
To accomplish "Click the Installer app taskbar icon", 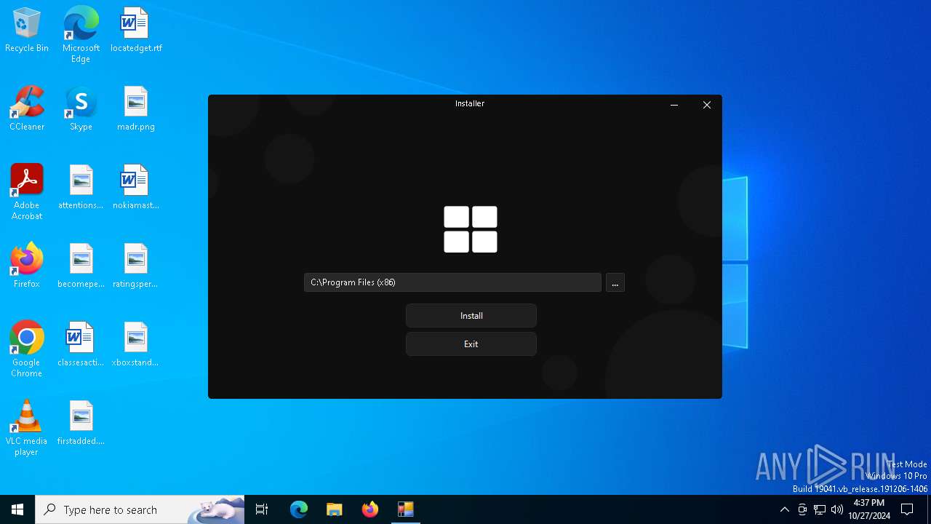I will point(406,509).
